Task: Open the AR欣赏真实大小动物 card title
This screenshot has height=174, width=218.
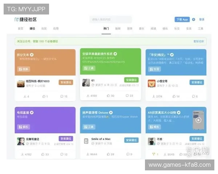Action: click(x=162, y=112)
